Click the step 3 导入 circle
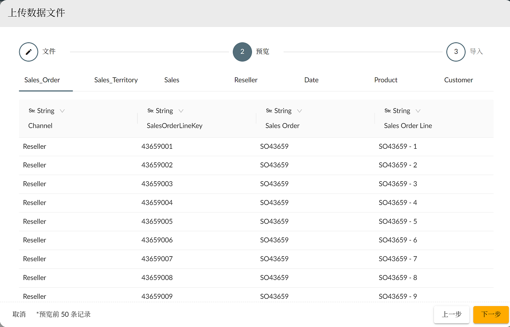510x327 pixels. (x=456, y=52)
